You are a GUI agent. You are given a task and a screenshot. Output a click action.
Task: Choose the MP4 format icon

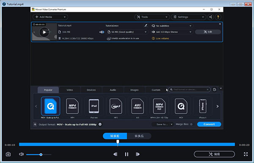[x=72, y=106]
